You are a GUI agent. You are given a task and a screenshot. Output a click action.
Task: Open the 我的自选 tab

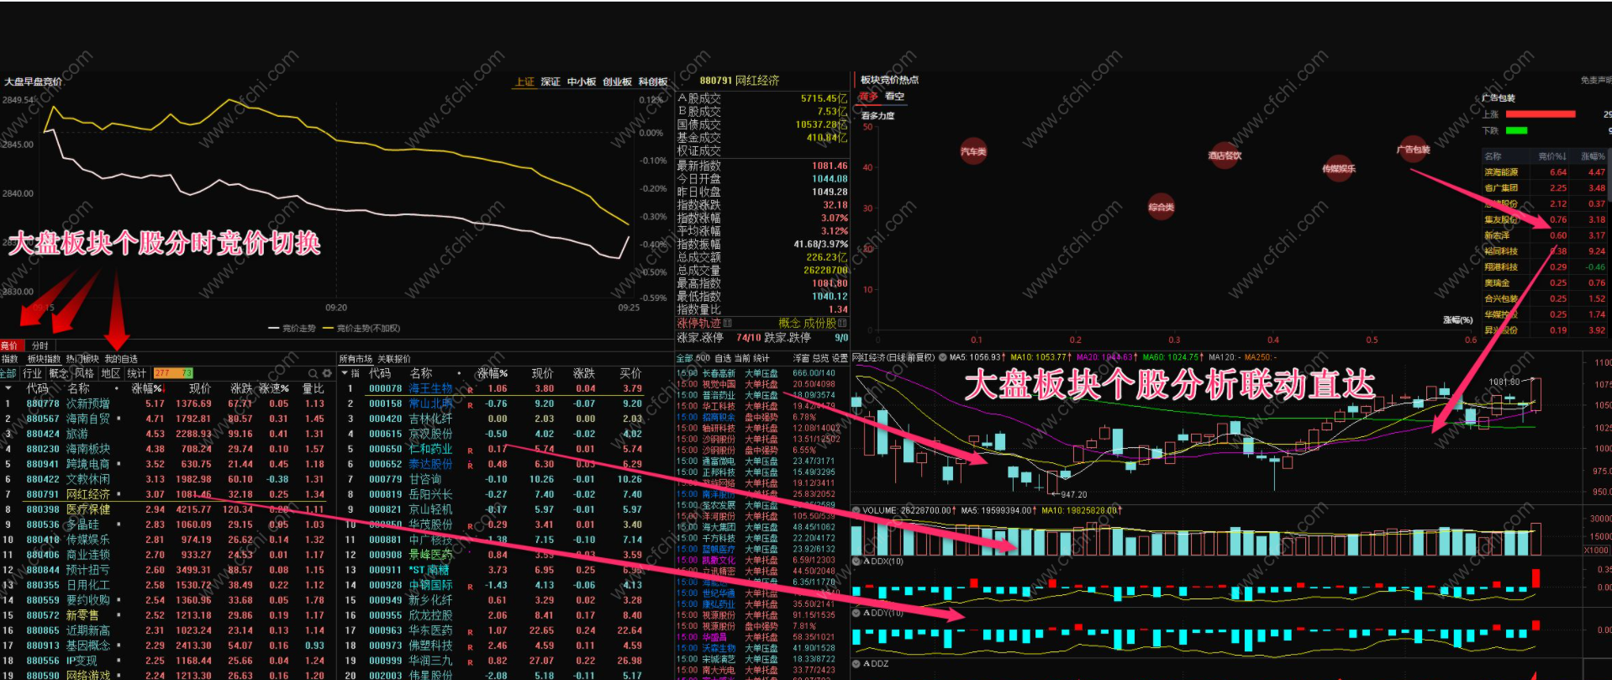pyautogui.click(x=121, y=359)
